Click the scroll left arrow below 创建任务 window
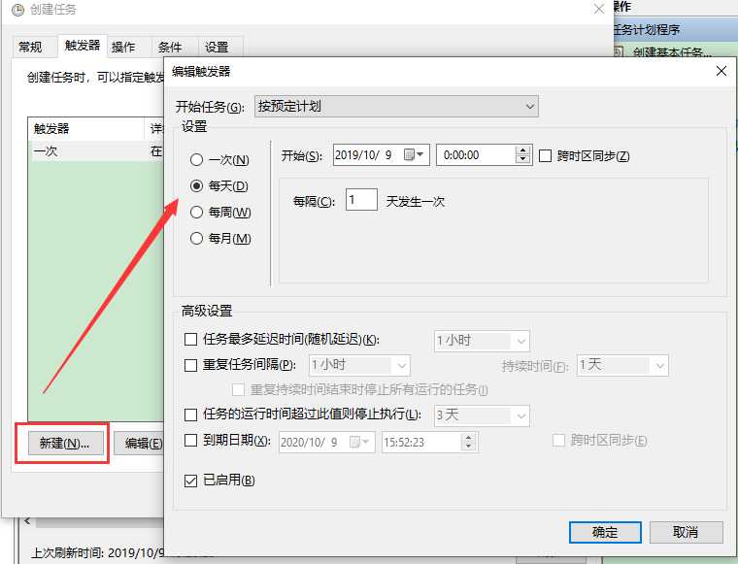 coord(27,521)
